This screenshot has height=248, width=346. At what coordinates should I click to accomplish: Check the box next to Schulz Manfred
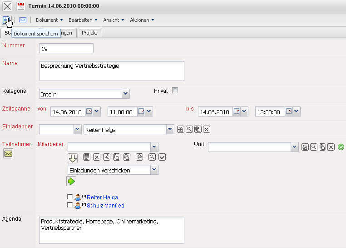[70, 205]
